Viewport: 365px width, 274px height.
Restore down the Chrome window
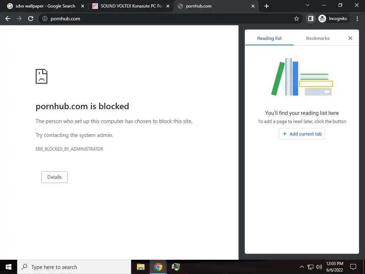[340, 5]
